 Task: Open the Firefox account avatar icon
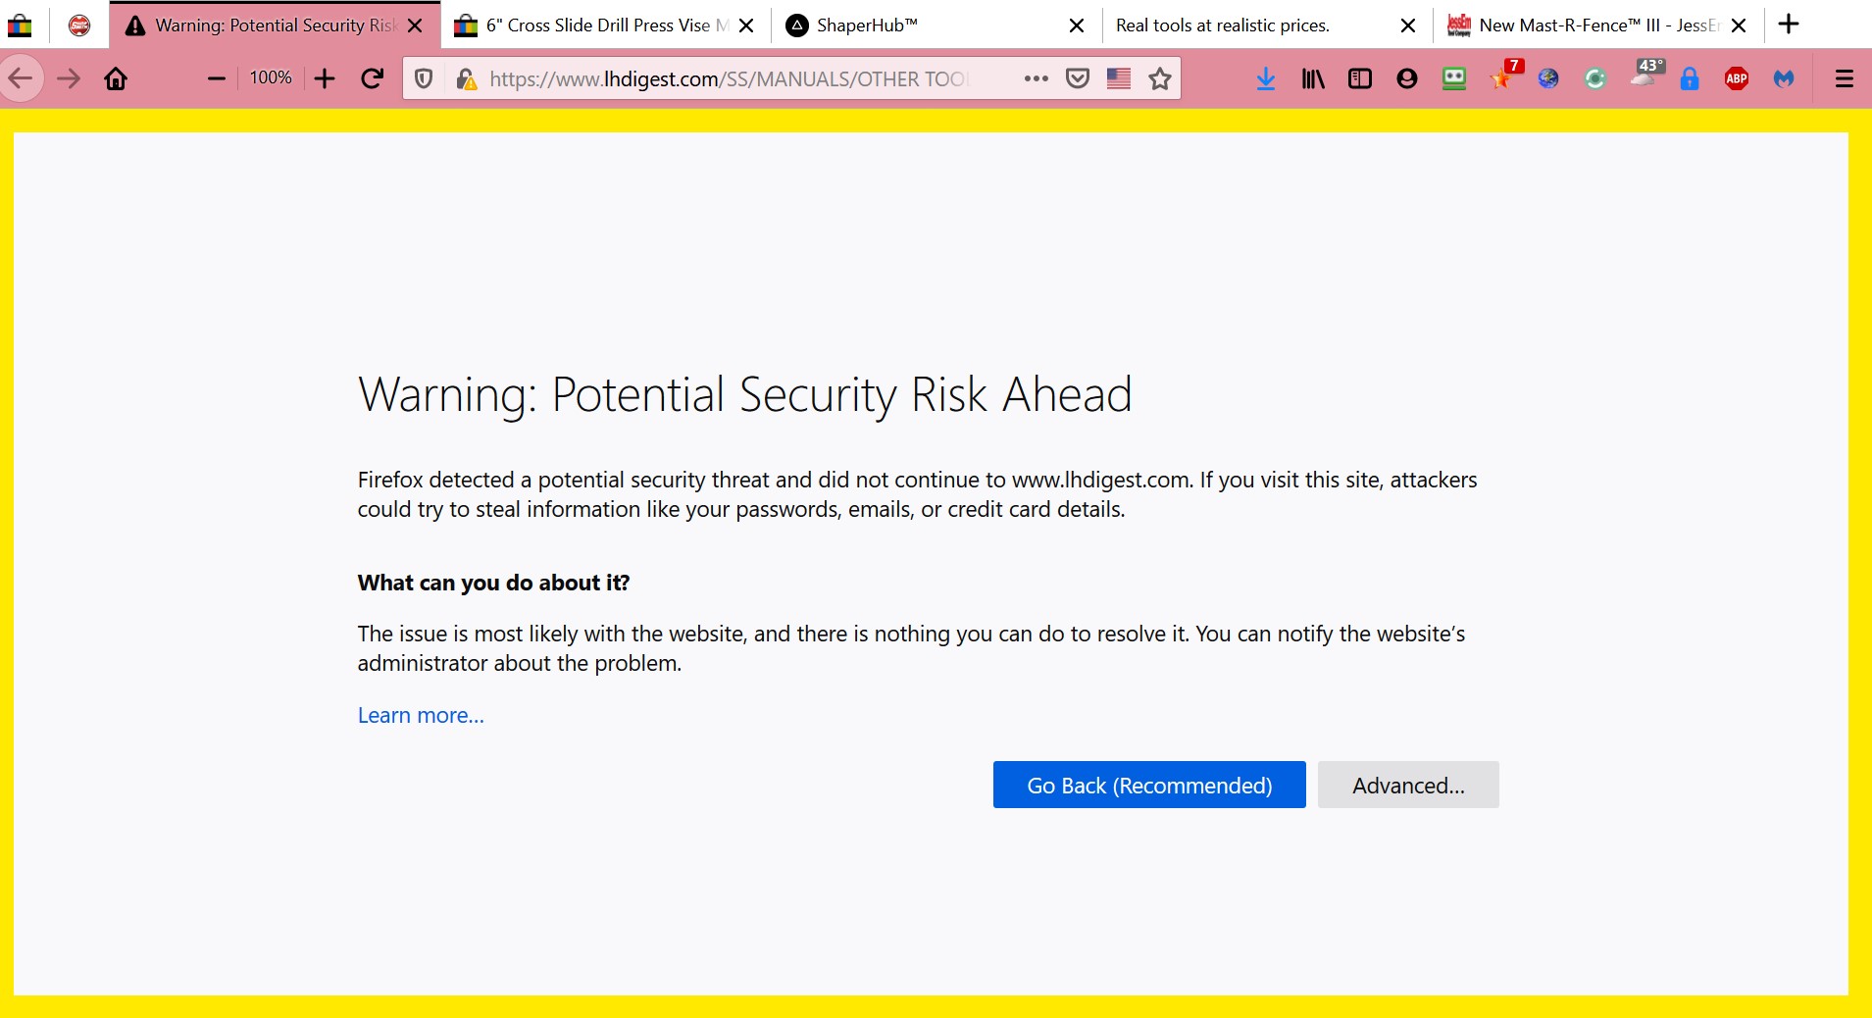pyautogui.click(x=1407, y=78)
